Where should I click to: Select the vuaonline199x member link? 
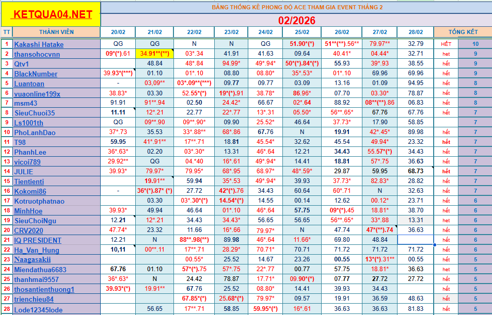coord(37,93)
